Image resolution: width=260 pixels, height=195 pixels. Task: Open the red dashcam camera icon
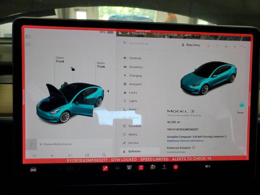pos(176,167)
